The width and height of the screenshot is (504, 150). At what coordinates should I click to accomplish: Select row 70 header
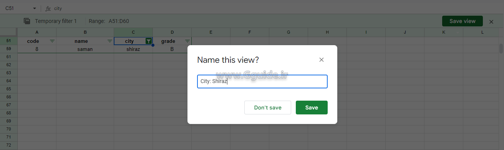9,129
